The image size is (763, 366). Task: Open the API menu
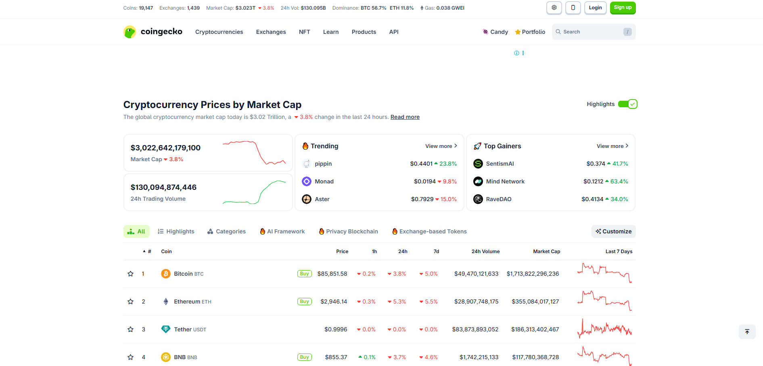394,32
